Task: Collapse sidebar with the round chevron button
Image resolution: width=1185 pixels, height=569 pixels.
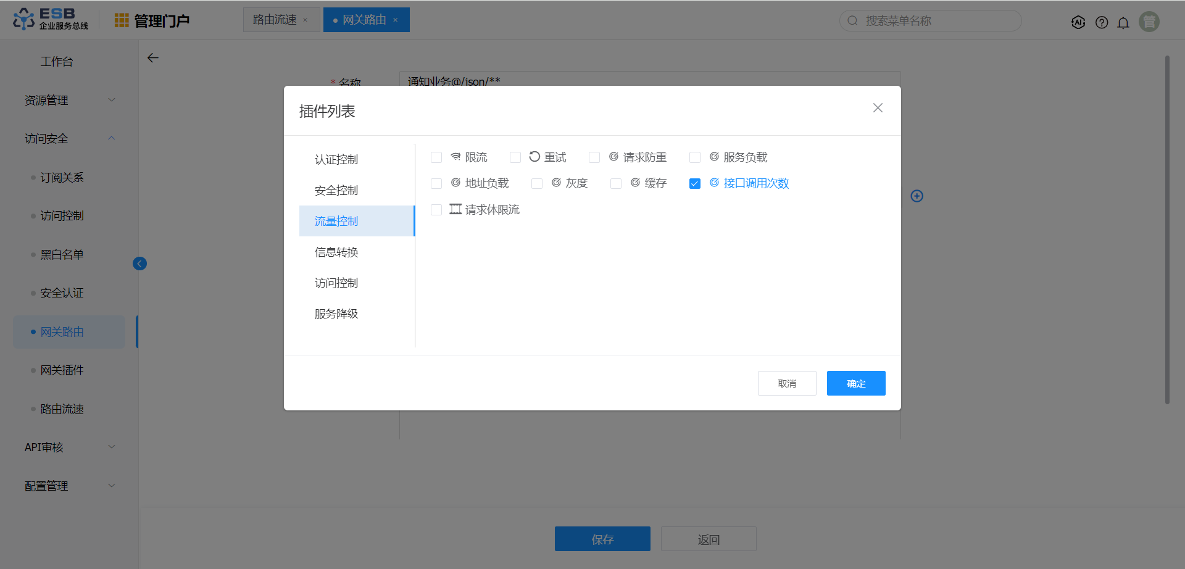Action: (140, 264)
